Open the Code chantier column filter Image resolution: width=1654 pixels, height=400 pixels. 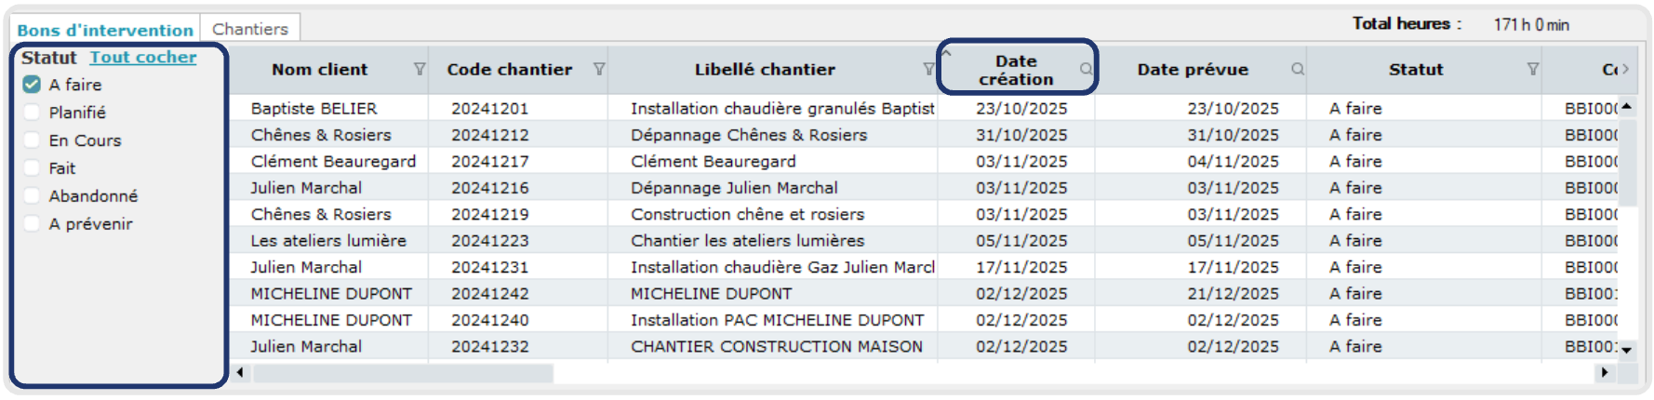point(599,69)
